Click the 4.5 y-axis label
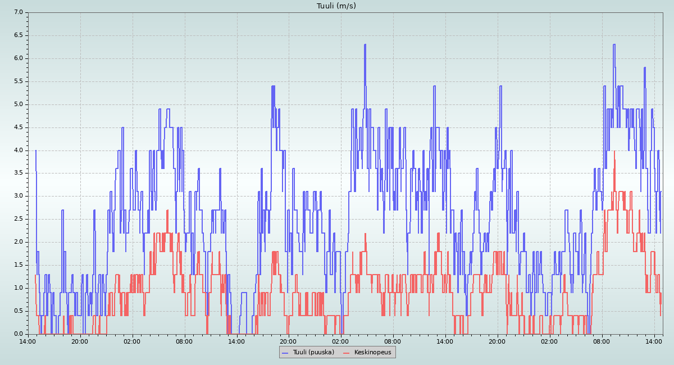The height and width of the screenshot is (365, 674). pyautogui.click(x=19, y=127)
